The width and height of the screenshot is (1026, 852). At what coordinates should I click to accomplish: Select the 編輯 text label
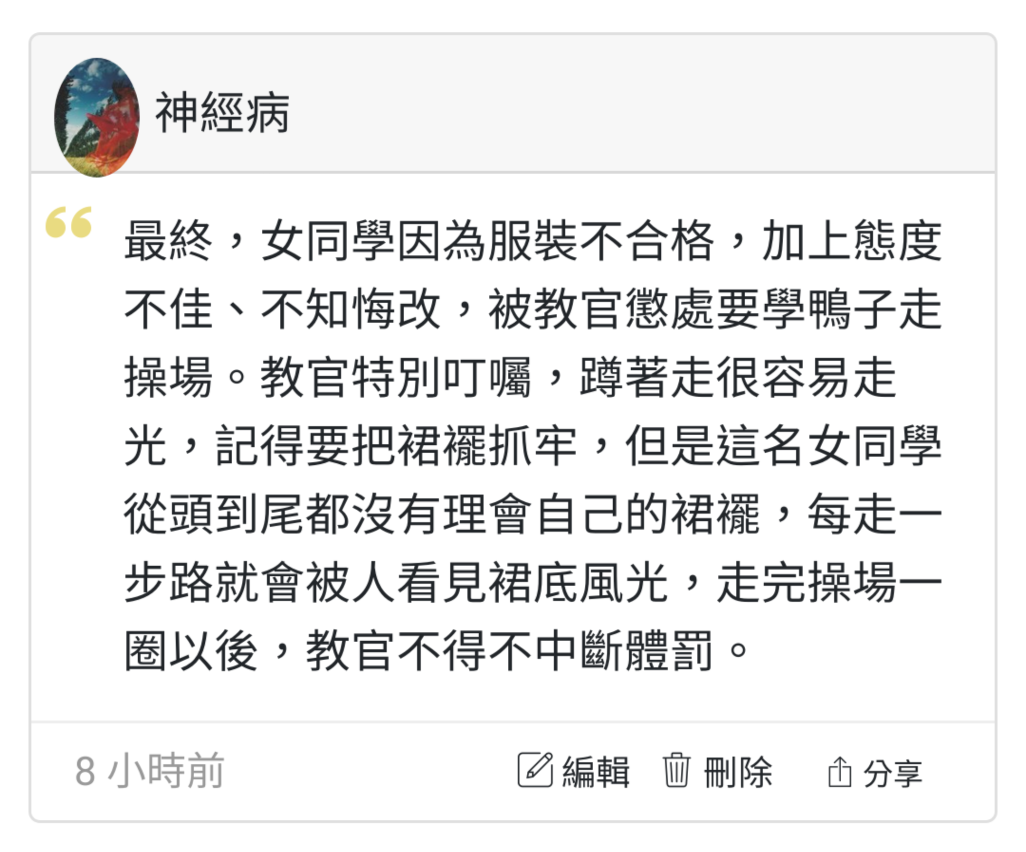[596, 772]
